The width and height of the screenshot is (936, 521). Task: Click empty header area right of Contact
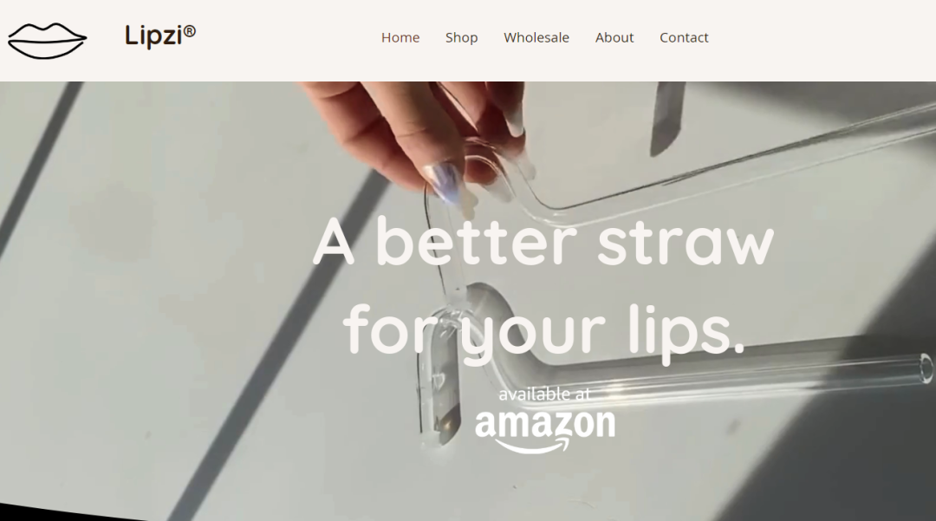click(822, 39)
